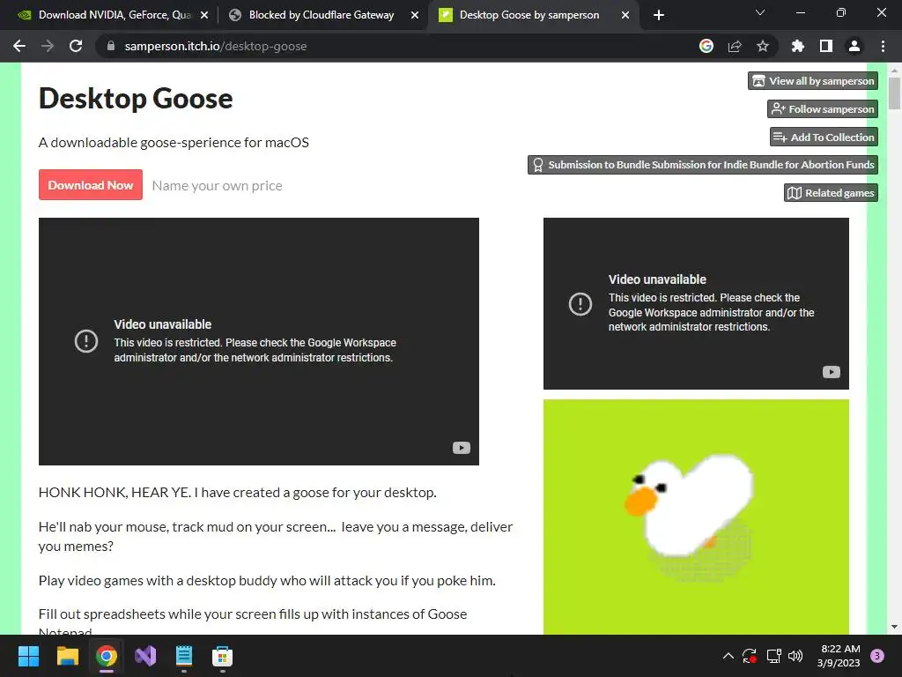The image size is (902, 677).
Task: Open the Indie Bundle for Abortion Funds submission link
Action: [x=702, y=165]
